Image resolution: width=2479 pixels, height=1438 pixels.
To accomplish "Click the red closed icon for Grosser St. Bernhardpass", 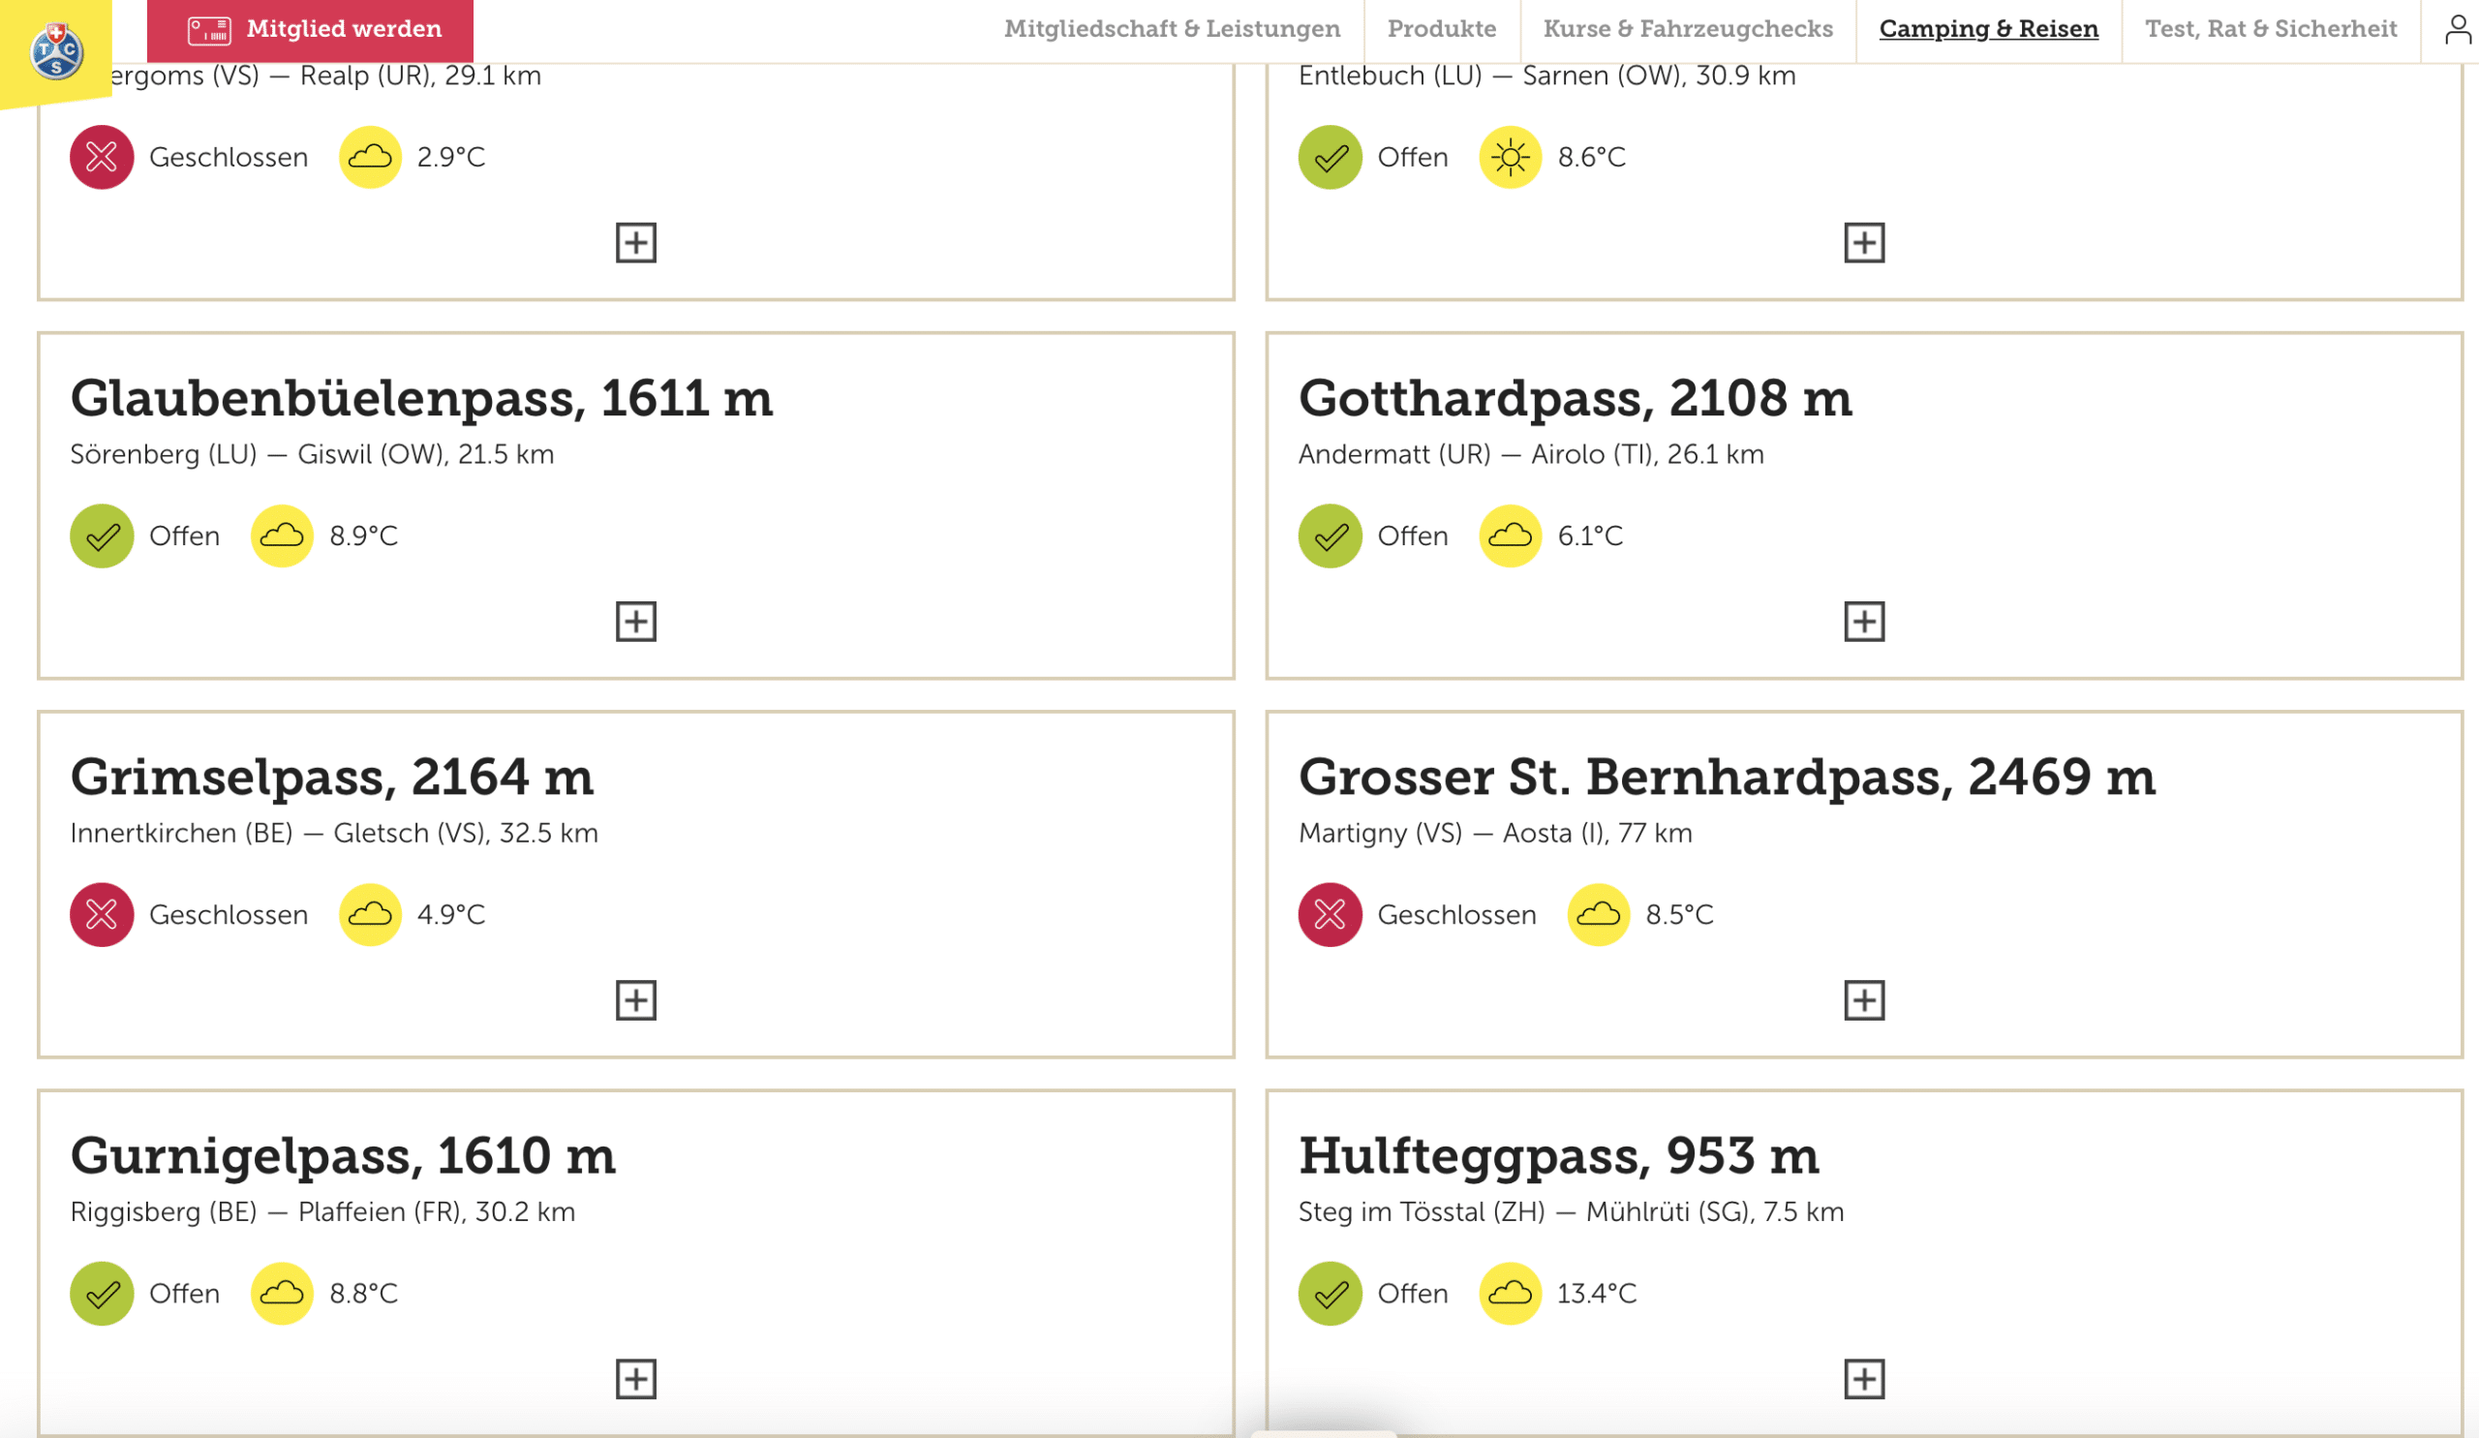I will [1329, 915].
